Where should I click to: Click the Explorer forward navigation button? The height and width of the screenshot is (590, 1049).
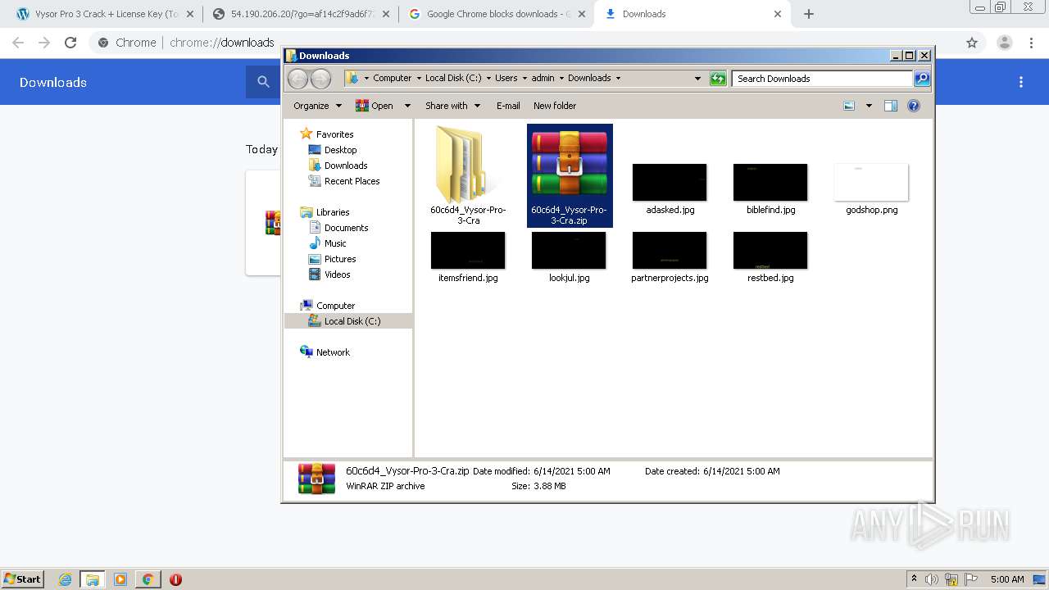pos(321,79)
